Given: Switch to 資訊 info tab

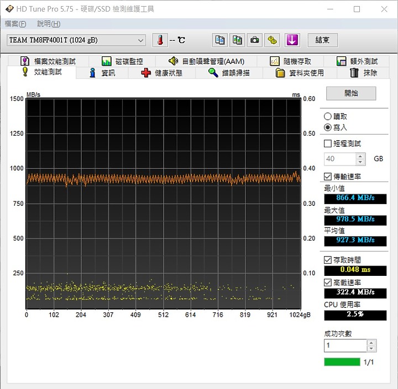Looking at the screenshot, I should pos(103,73).
